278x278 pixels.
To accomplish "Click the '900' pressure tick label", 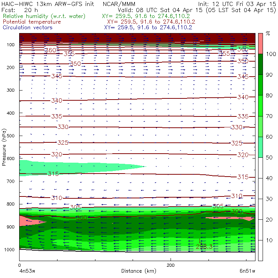I will click(11, 227).
